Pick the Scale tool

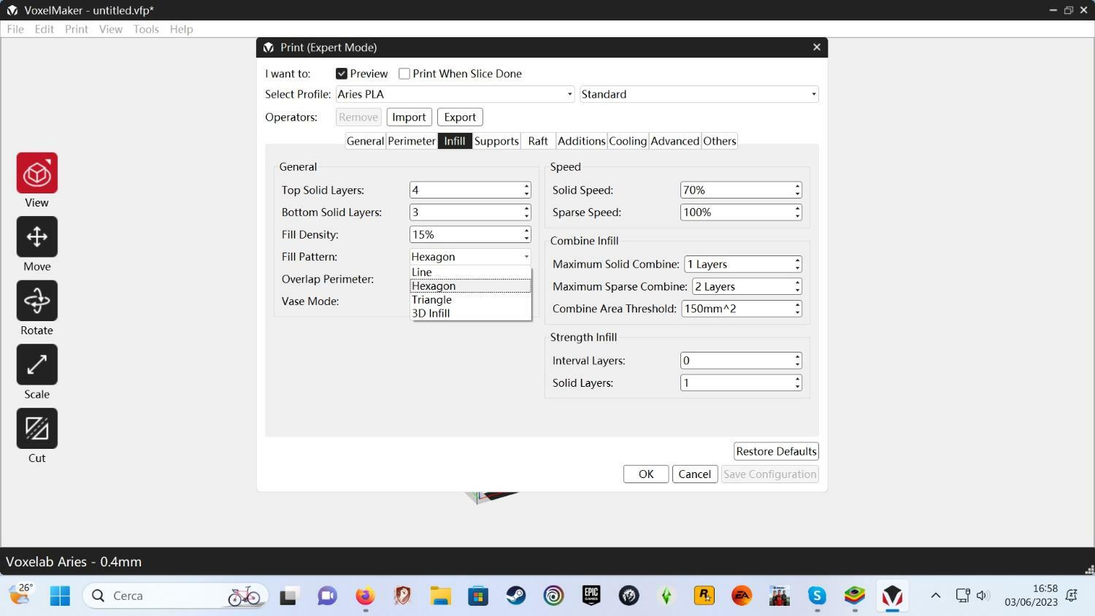pos(37,364)
